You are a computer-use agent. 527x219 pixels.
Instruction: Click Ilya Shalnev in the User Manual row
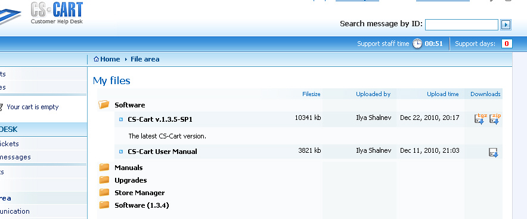click(x=373, y=150)
